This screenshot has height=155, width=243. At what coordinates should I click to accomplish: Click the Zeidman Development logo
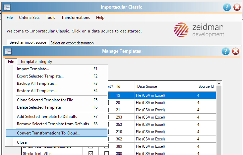coord(199,30)
